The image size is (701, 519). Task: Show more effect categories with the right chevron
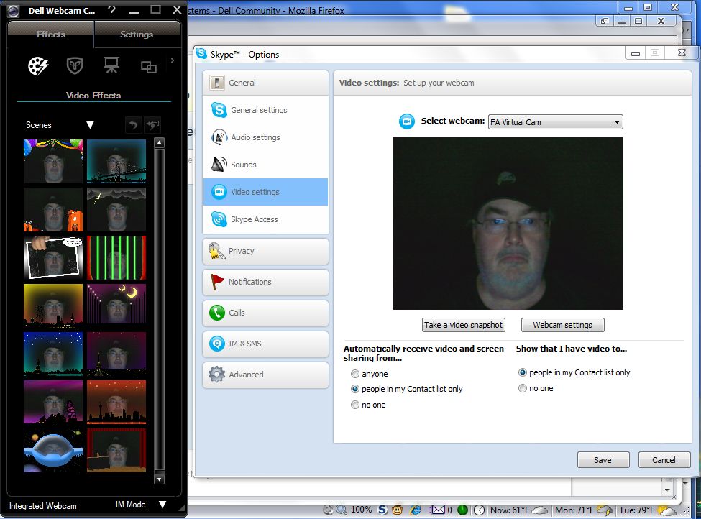[172, 60]
